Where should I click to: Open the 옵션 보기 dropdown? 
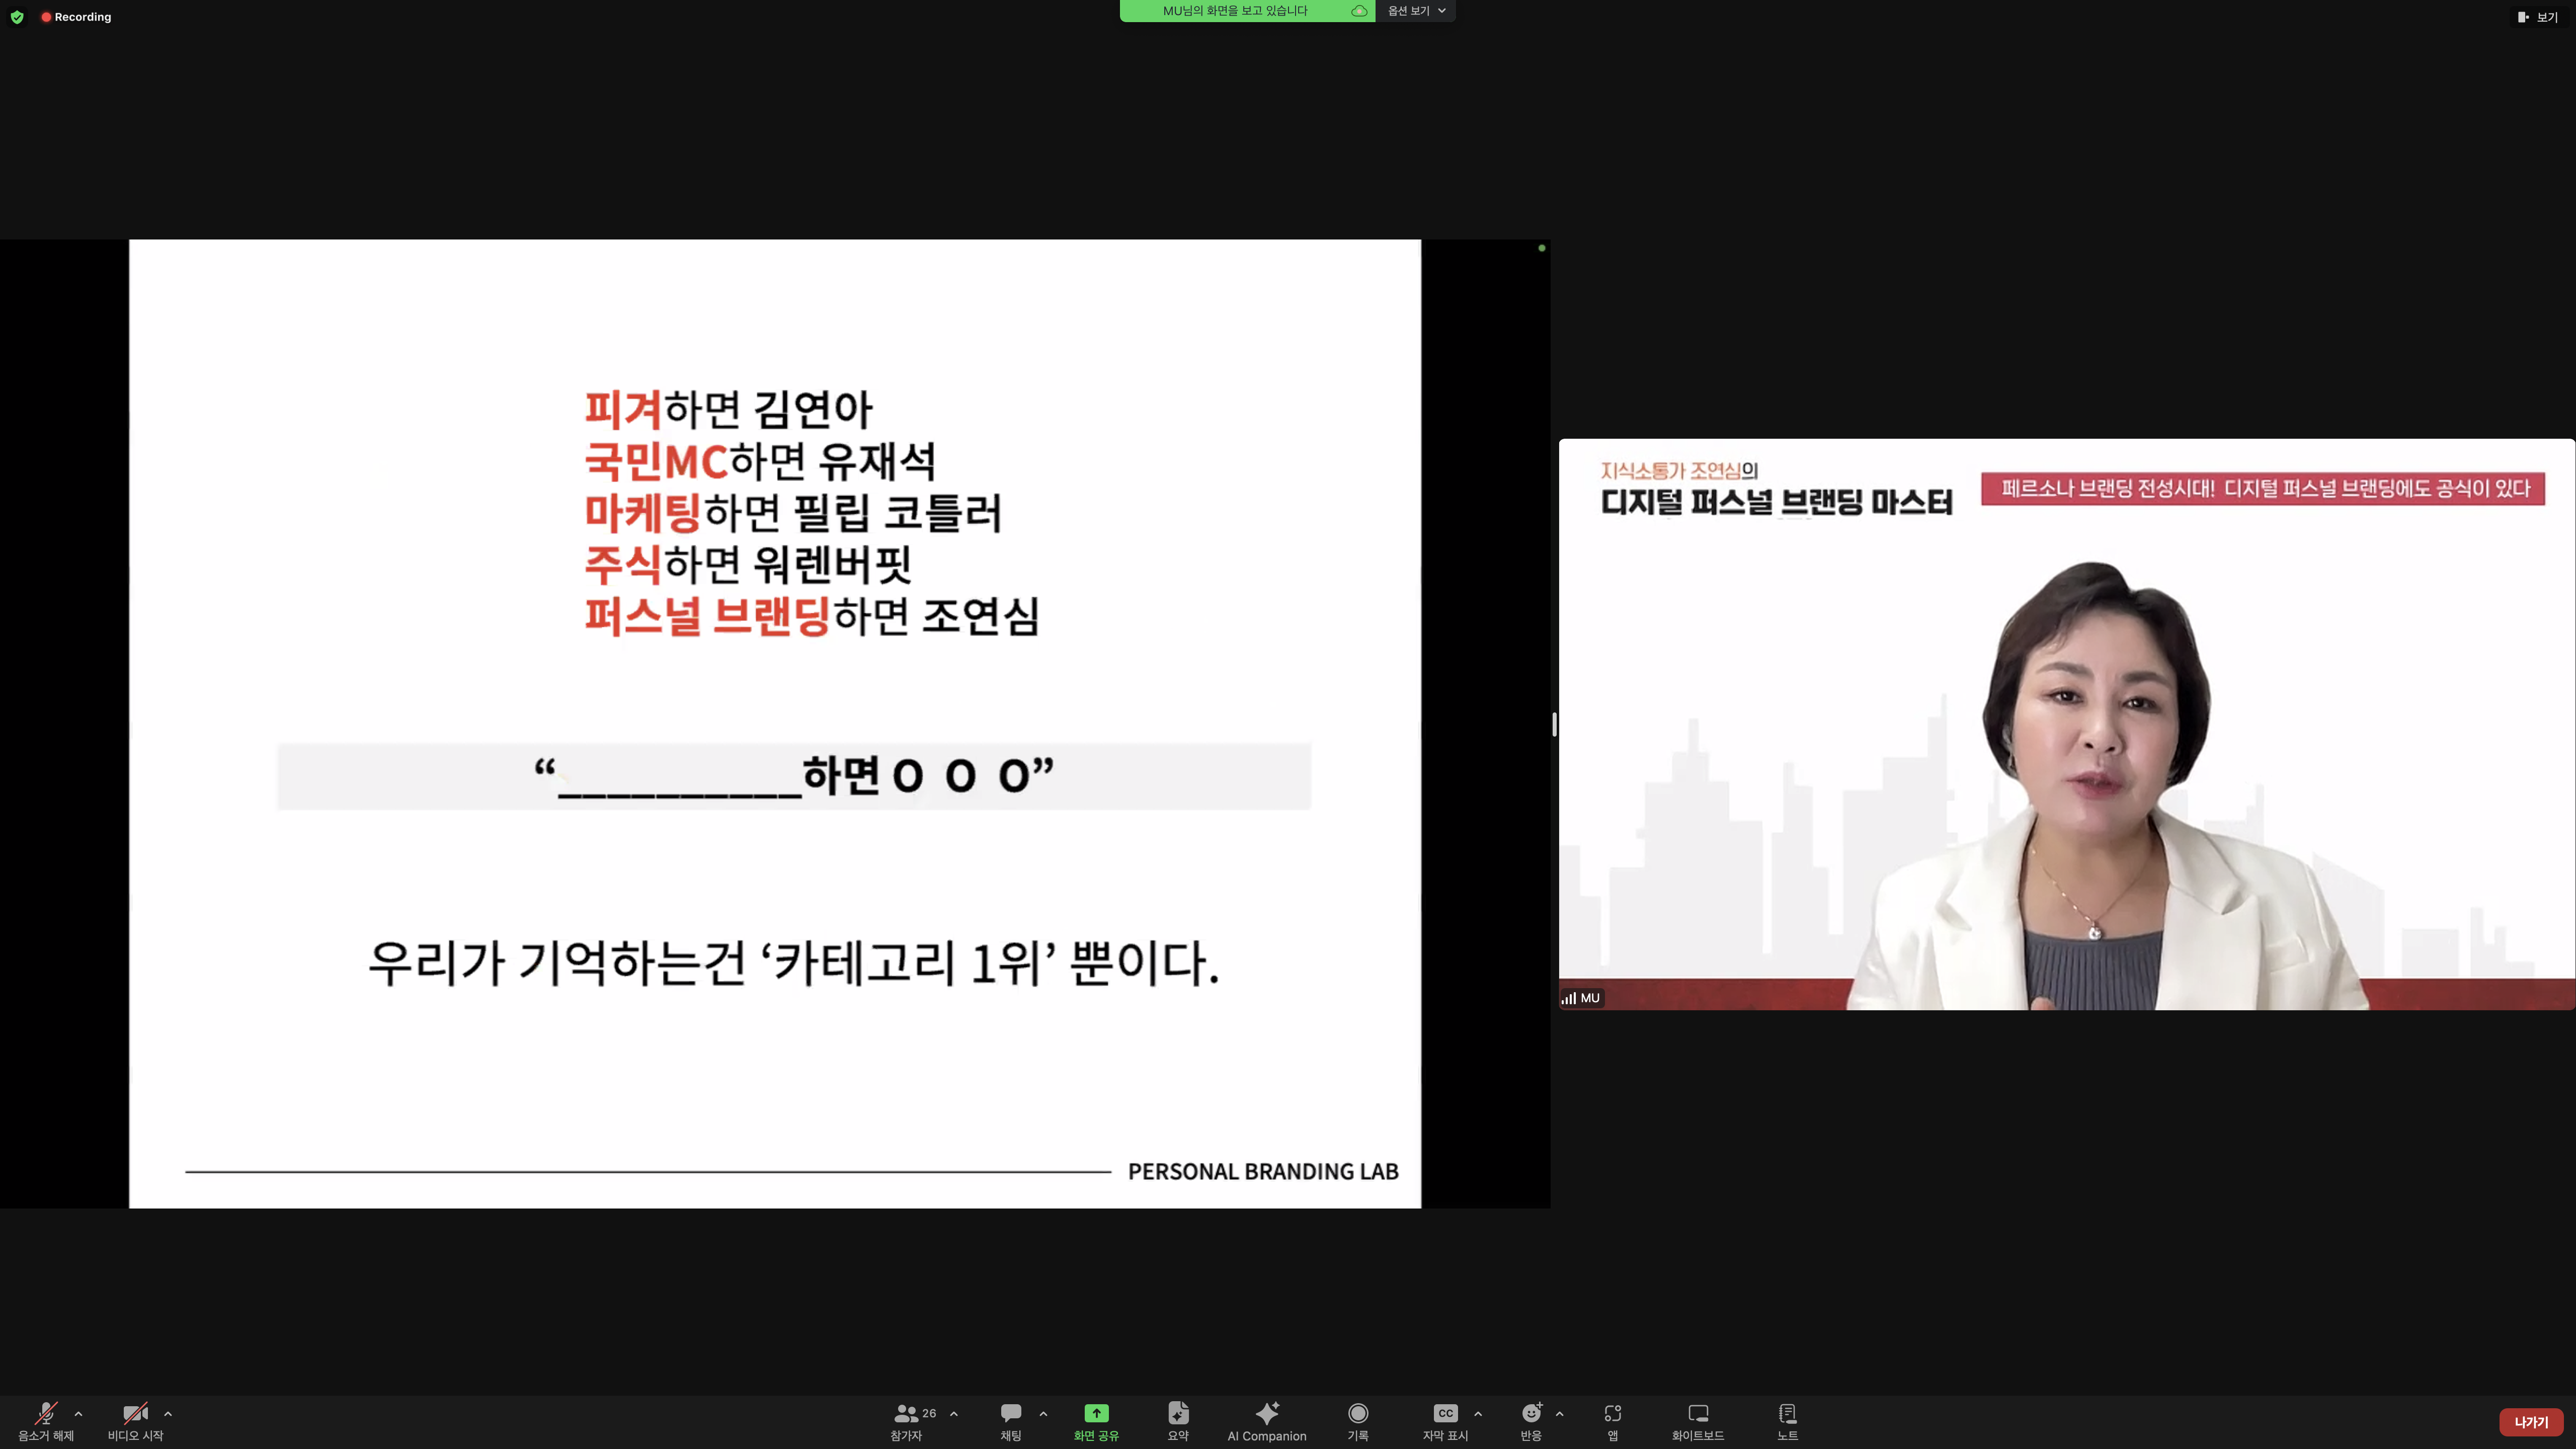1415,11
